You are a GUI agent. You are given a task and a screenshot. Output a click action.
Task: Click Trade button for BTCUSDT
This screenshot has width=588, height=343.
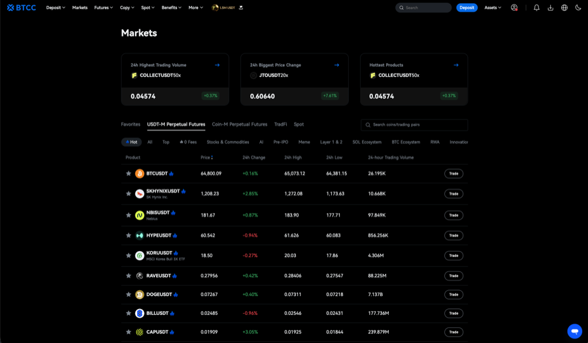click(454, 173)
